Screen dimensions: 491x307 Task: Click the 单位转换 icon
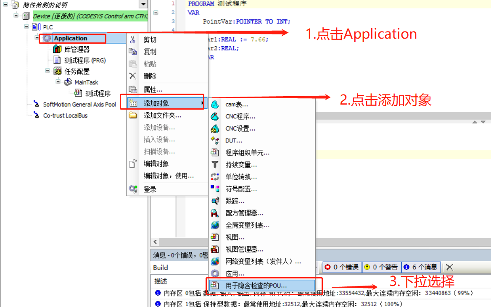[x=215, y=176]
